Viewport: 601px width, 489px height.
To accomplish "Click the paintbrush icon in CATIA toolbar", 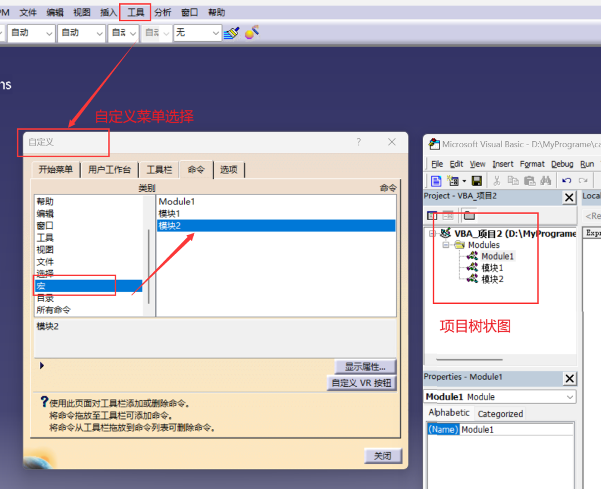I will click(231, 33).
